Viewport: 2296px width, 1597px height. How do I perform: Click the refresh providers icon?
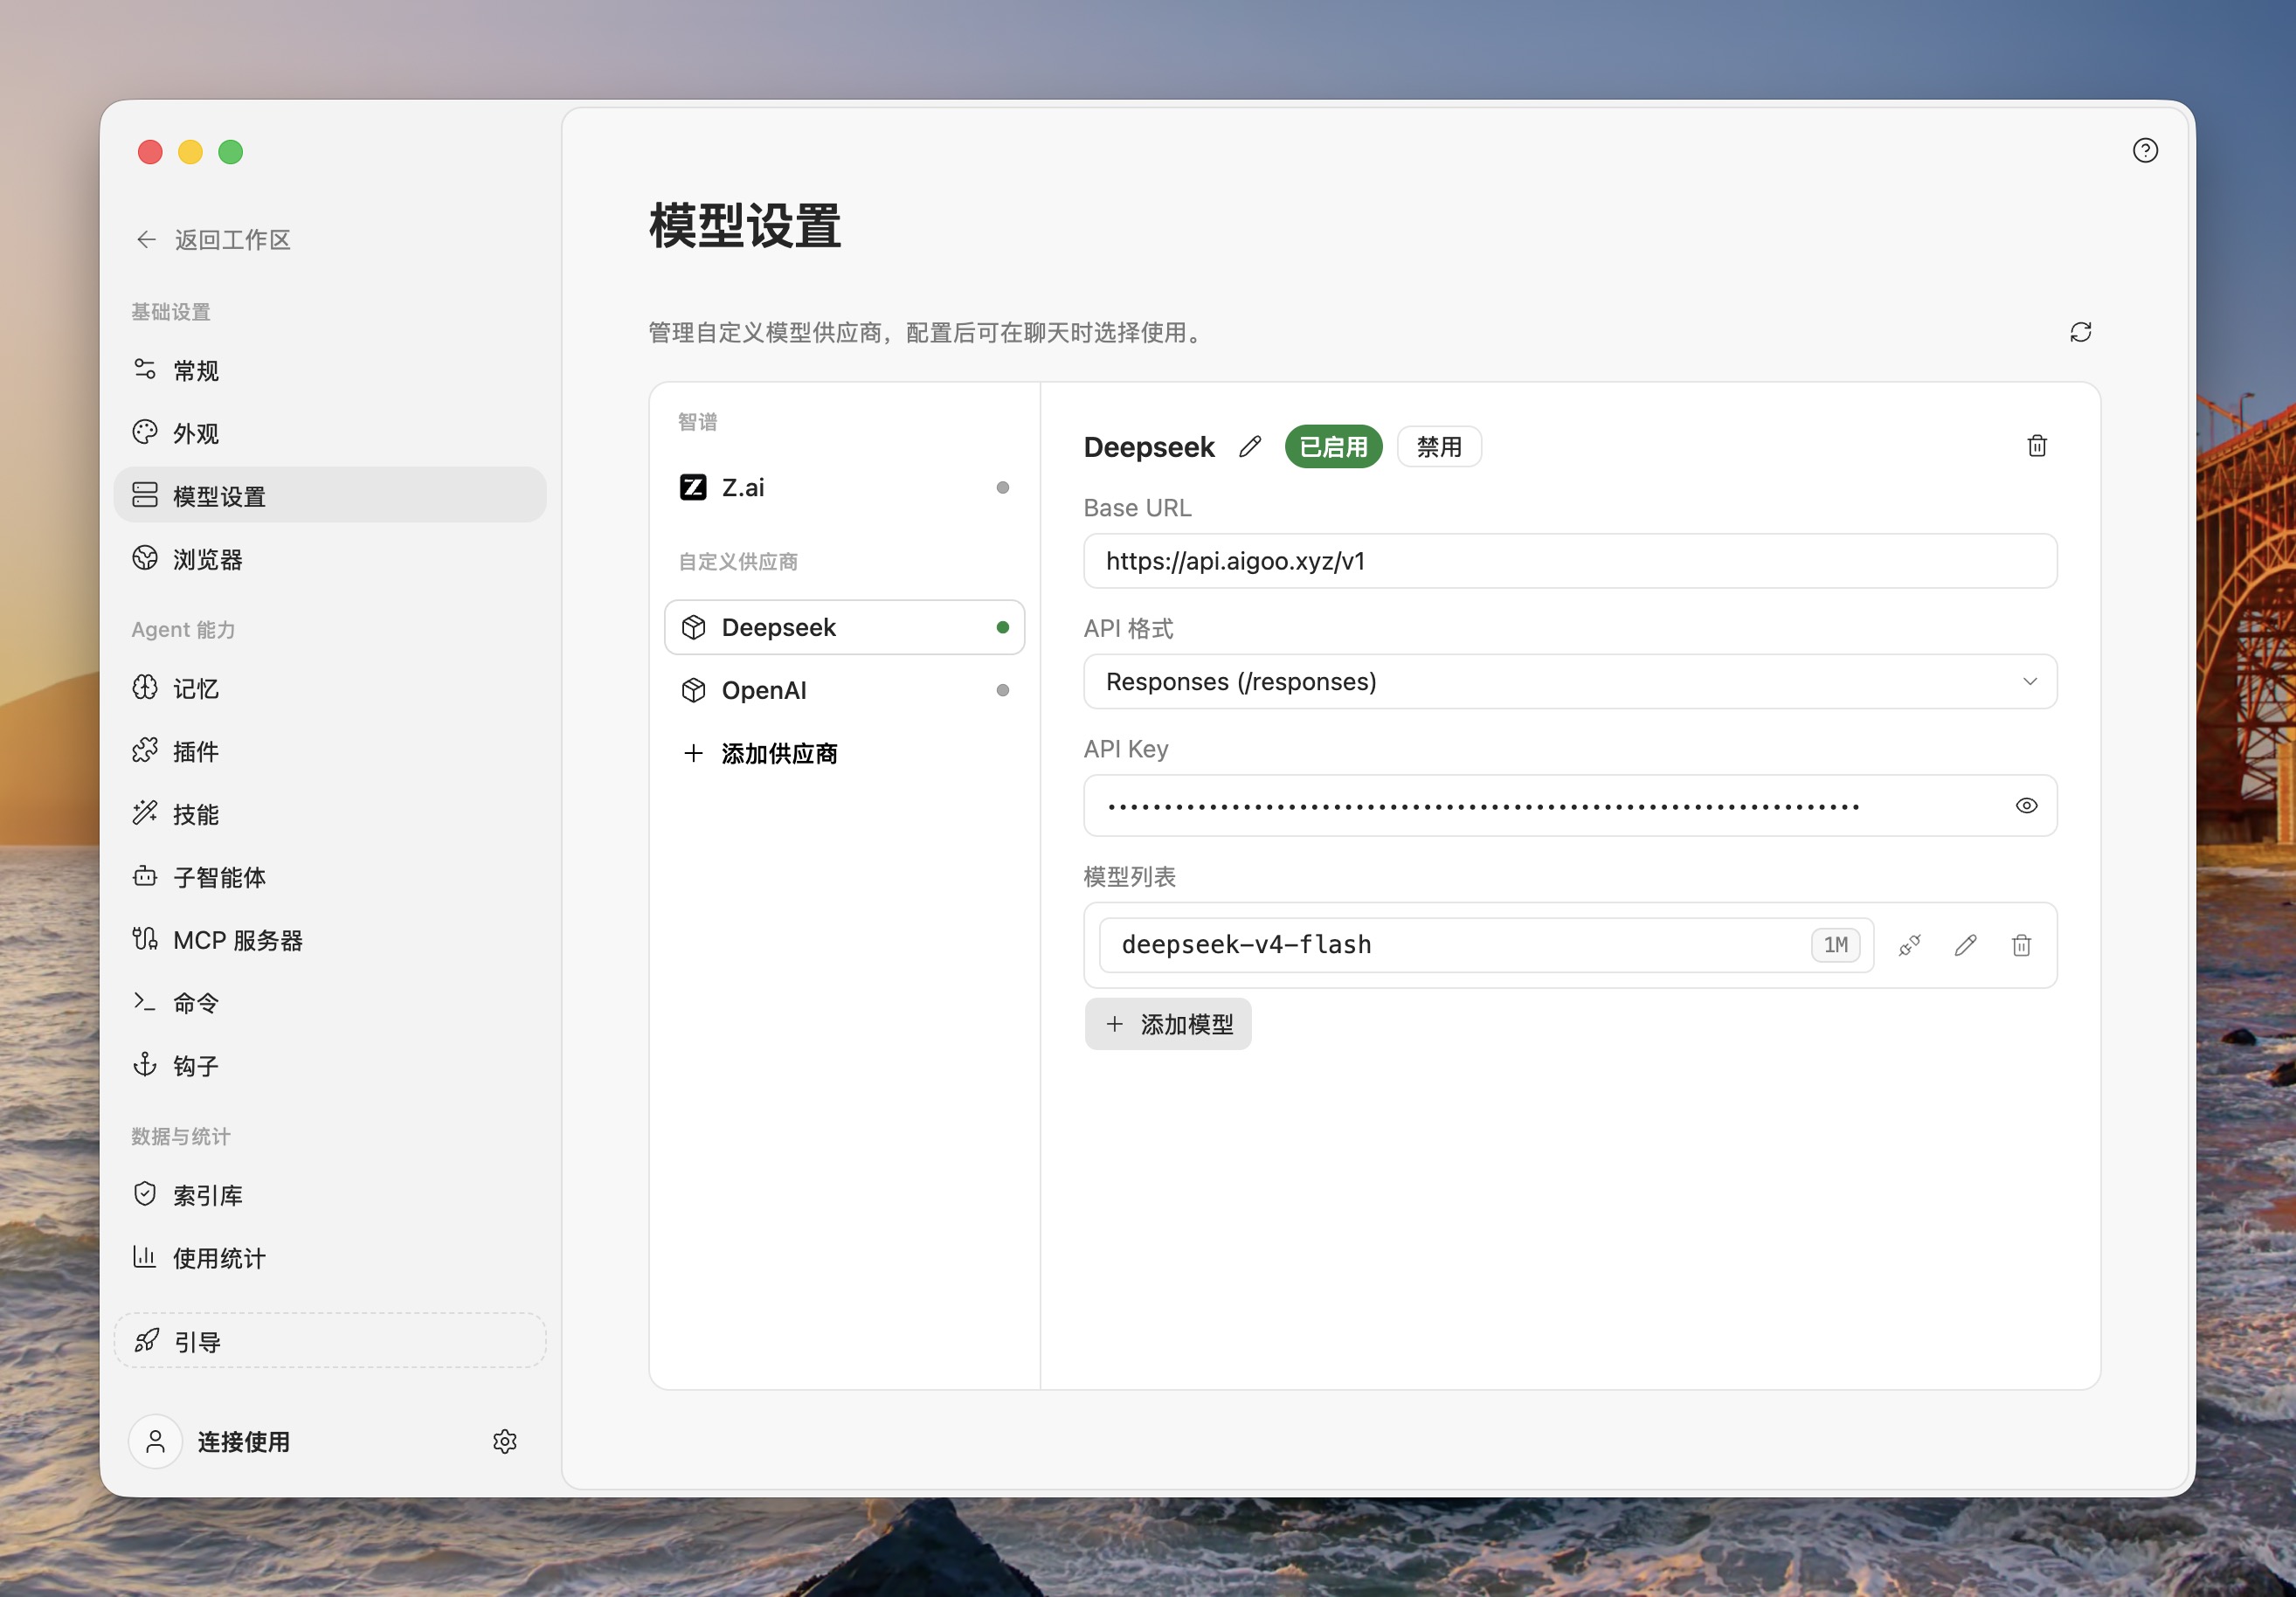[x=2080, y=332]
